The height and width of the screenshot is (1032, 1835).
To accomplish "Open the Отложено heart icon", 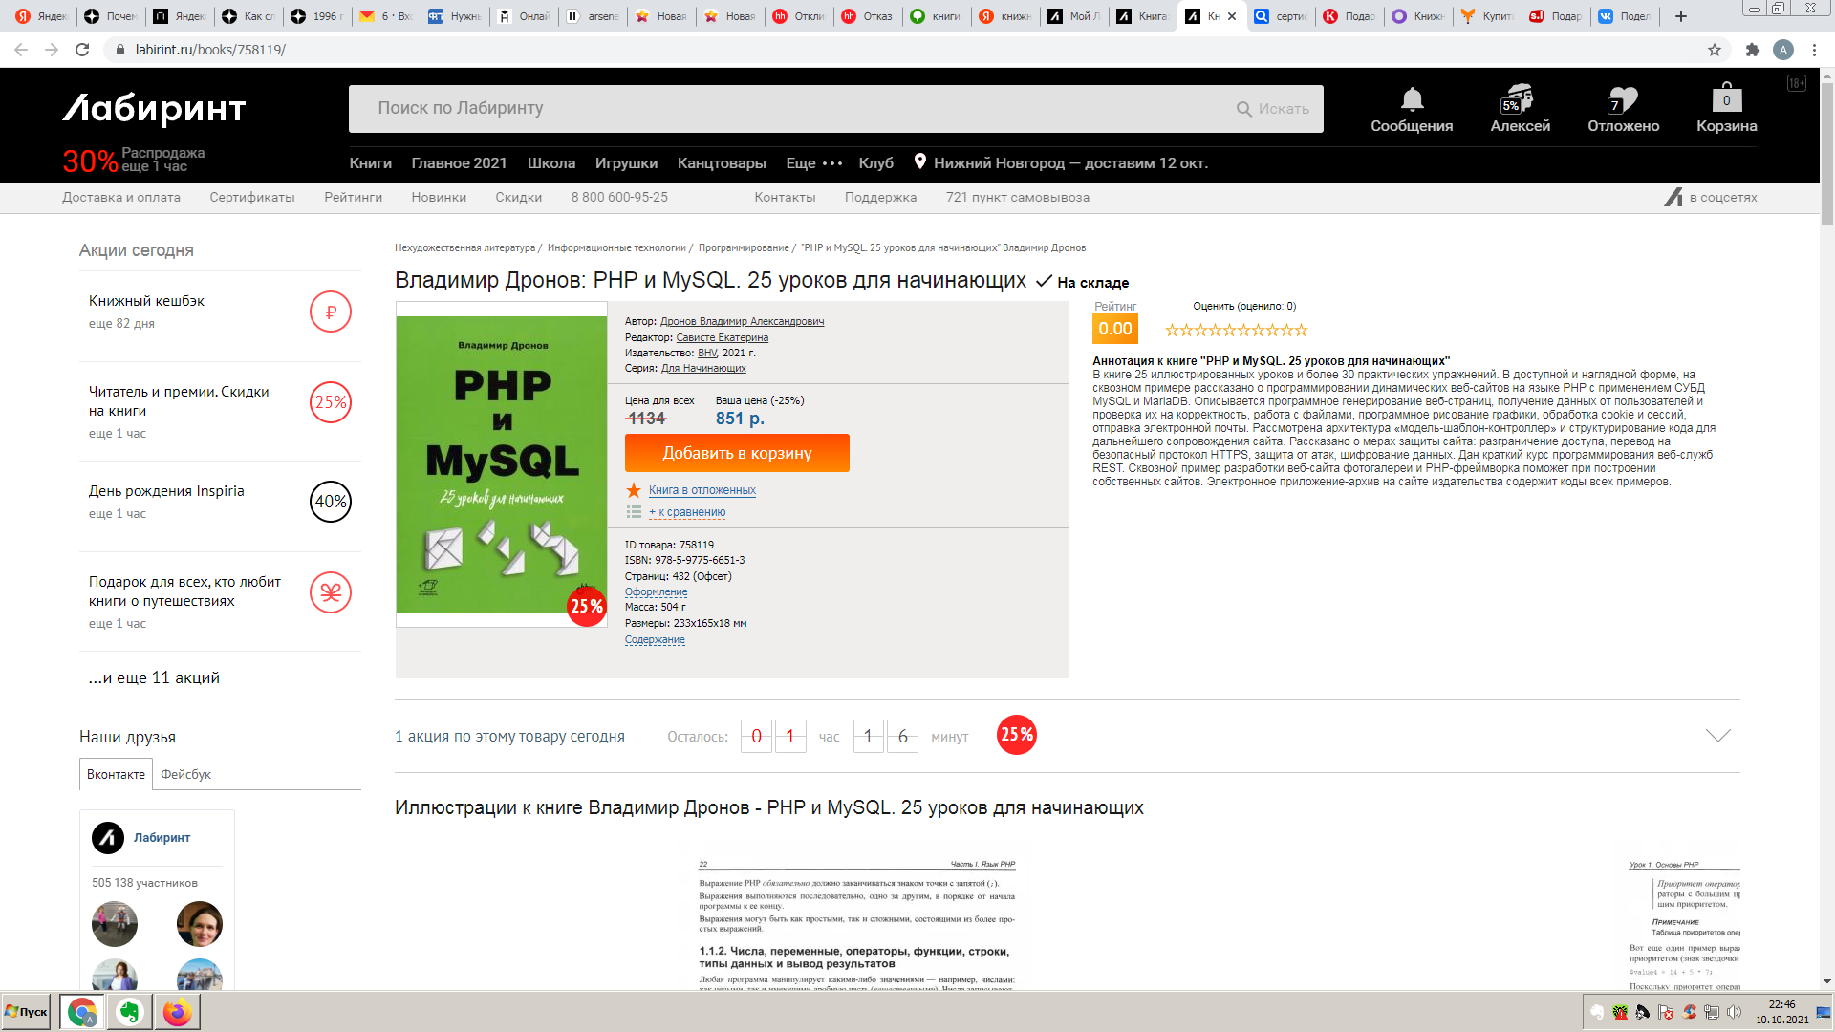I will [x=1622, y=99].
